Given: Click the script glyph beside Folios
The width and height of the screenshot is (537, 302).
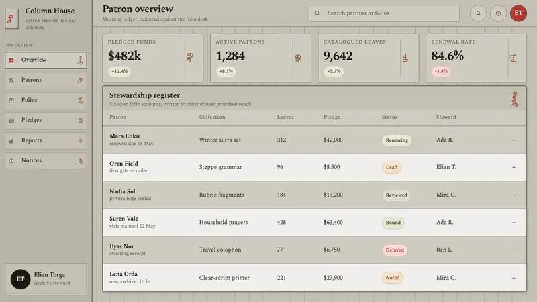Looking at the screenshot, I should click(x=80, y=100).
